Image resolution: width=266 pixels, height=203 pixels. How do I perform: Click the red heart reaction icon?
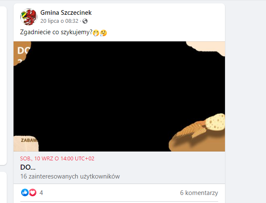pyautogui.click(x=33, y=192)
